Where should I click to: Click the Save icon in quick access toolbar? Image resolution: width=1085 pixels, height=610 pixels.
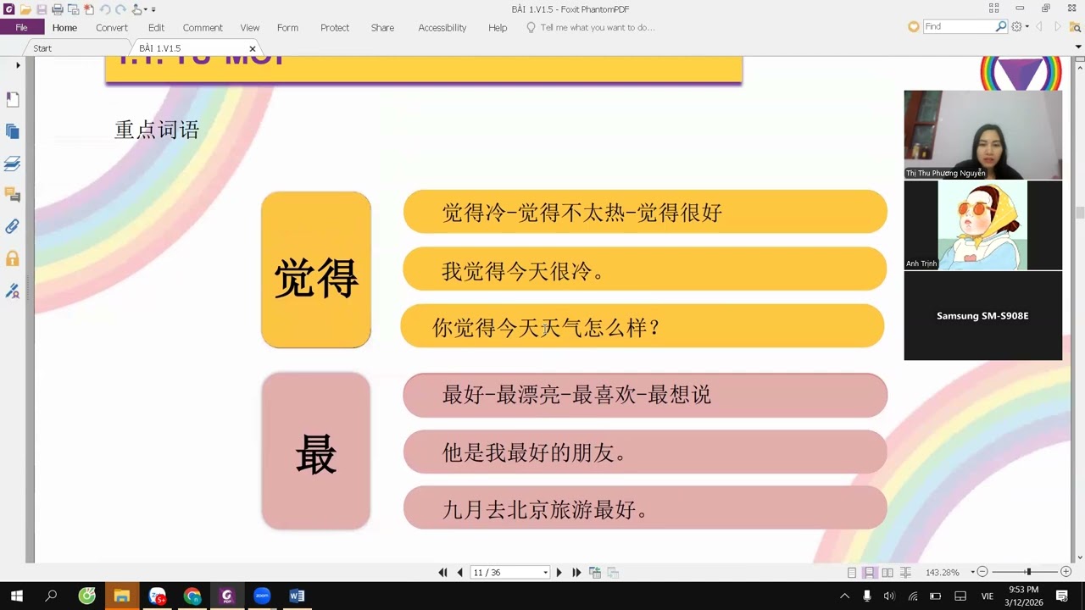[41, 9]
